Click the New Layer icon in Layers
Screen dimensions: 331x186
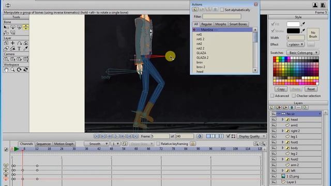[272, 107]
